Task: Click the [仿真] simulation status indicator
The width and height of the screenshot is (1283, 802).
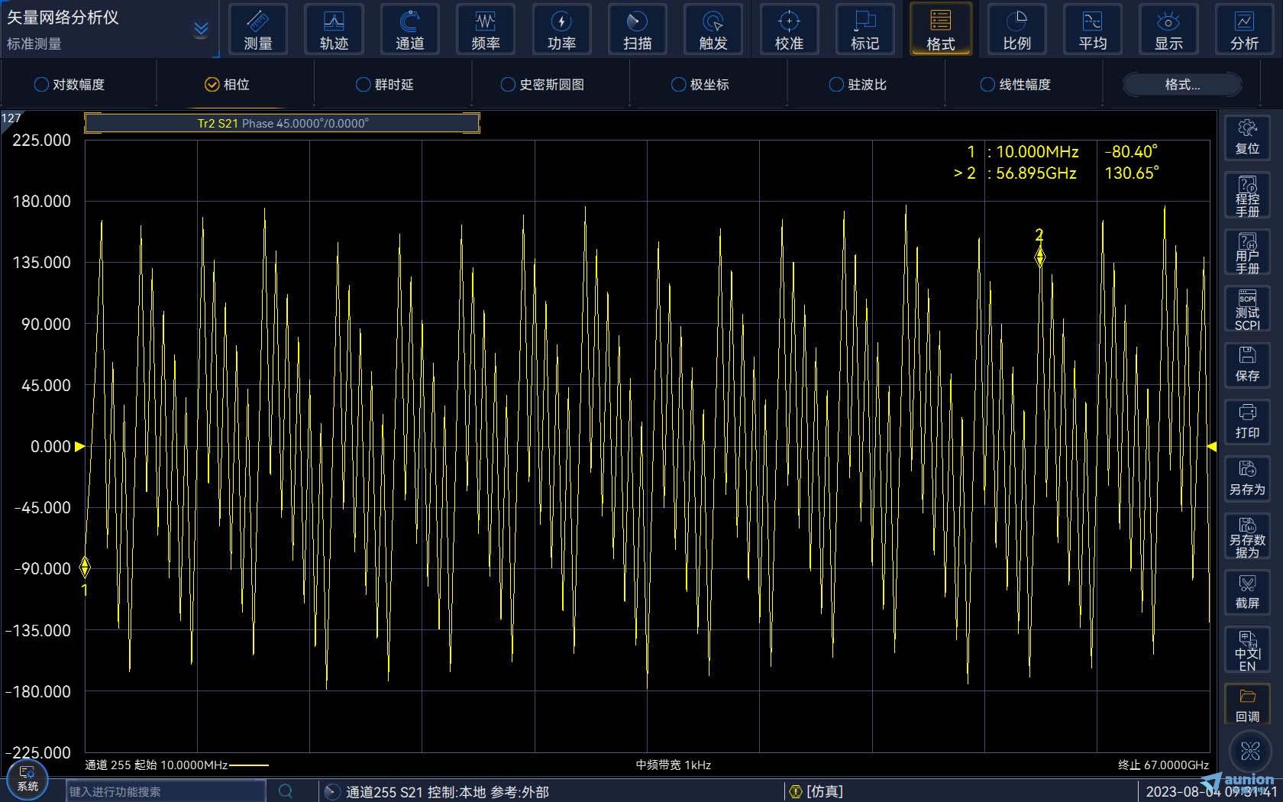Action: point(816,791)
